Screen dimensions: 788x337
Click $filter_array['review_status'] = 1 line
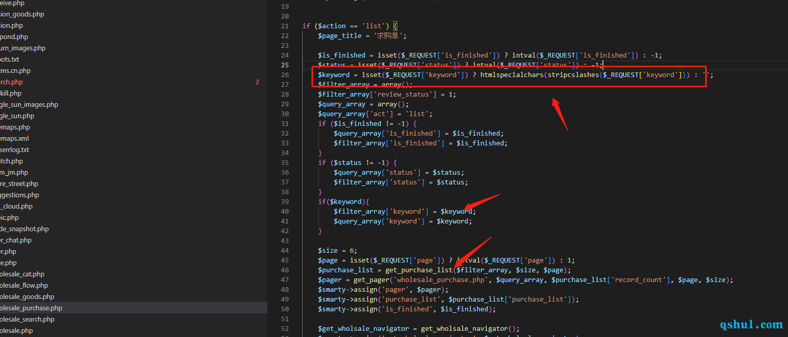(x=387, y=95)
